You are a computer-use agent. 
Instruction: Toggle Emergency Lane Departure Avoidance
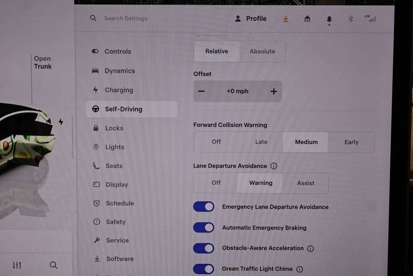click(x=204, y=206)
